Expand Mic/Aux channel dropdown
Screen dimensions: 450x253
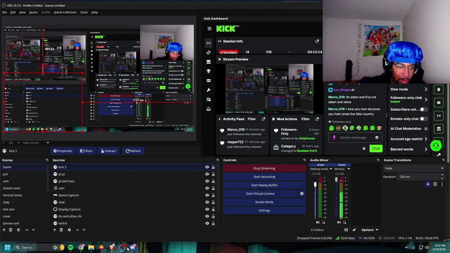pos(349,169)
